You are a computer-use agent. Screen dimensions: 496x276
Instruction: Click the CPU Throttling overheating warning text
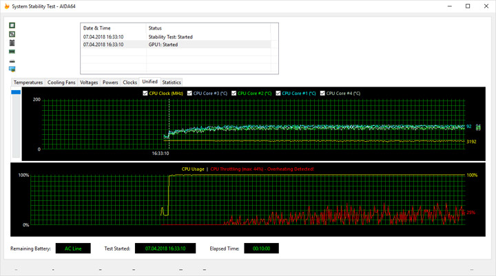point(262,169)
